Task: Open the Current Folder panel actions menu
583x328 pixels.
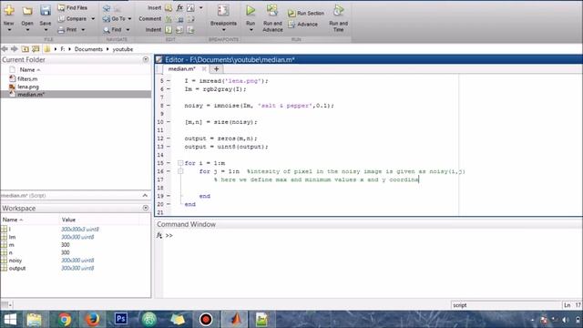Action: coord(146,59)
